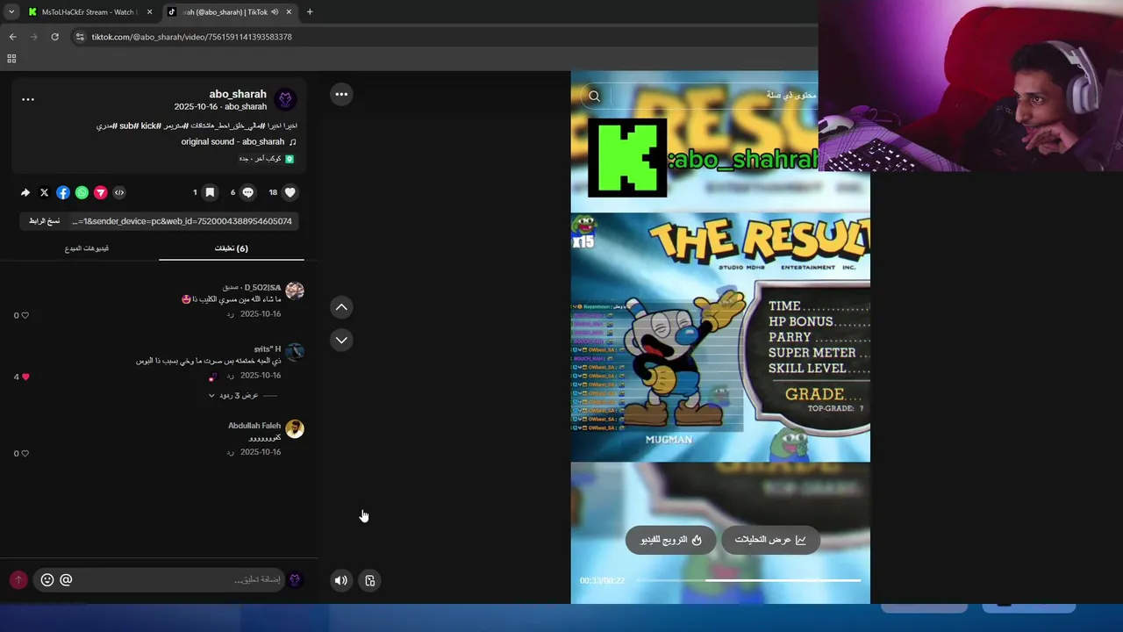Open comments via the speech bubble icon

click(247, 192)
